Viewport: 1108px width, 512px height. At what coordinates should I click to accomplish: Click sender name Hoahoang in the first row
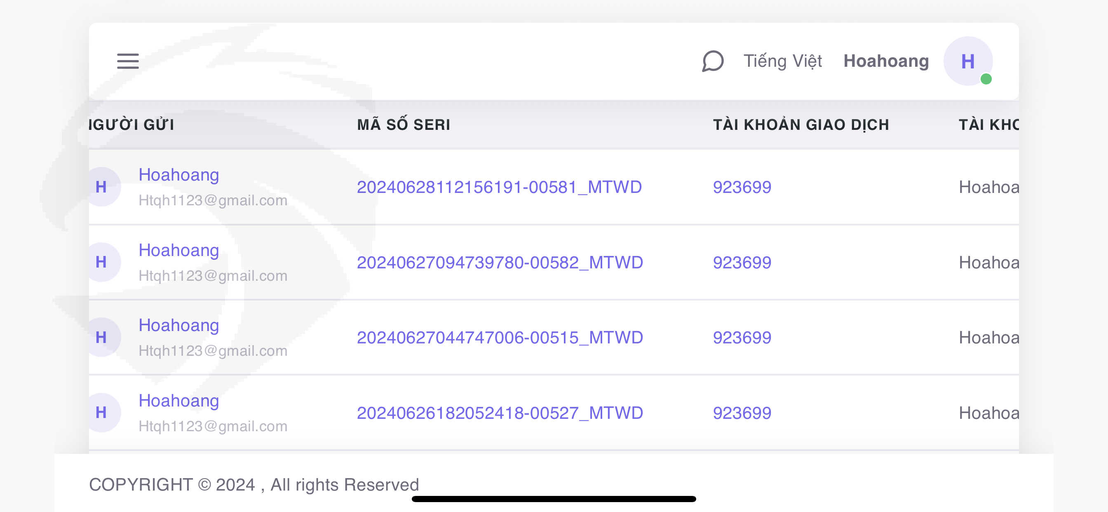179,175
